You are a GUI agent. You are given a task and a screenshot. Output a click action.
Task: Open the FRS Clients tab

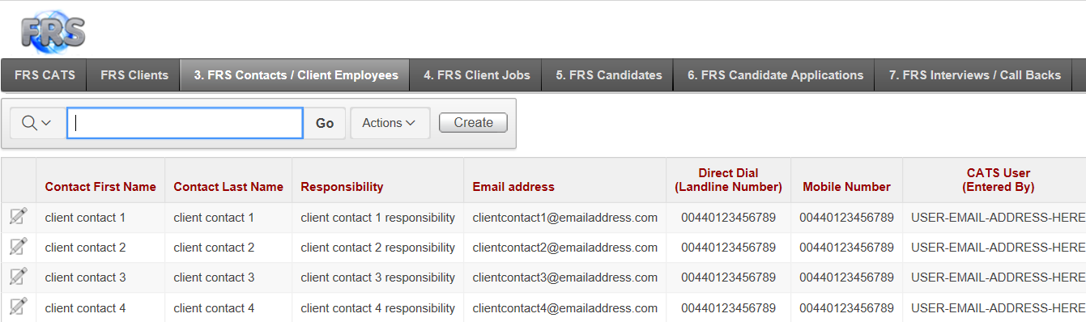tap(134, 75)
